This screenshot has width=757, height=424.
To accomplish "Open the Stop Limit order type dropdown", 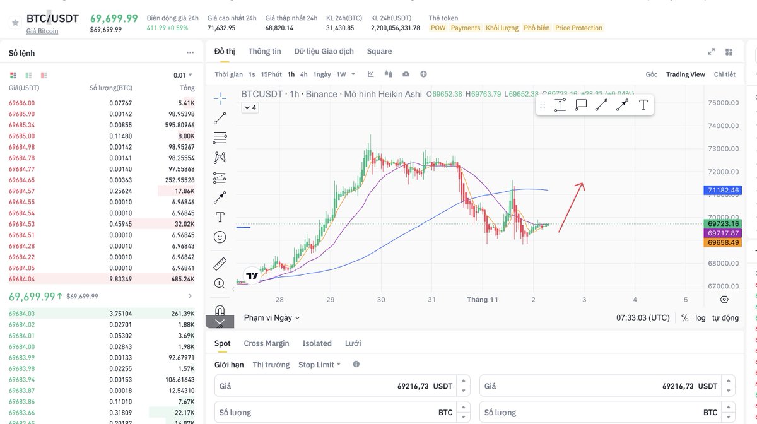I will (x=319, y=364).
